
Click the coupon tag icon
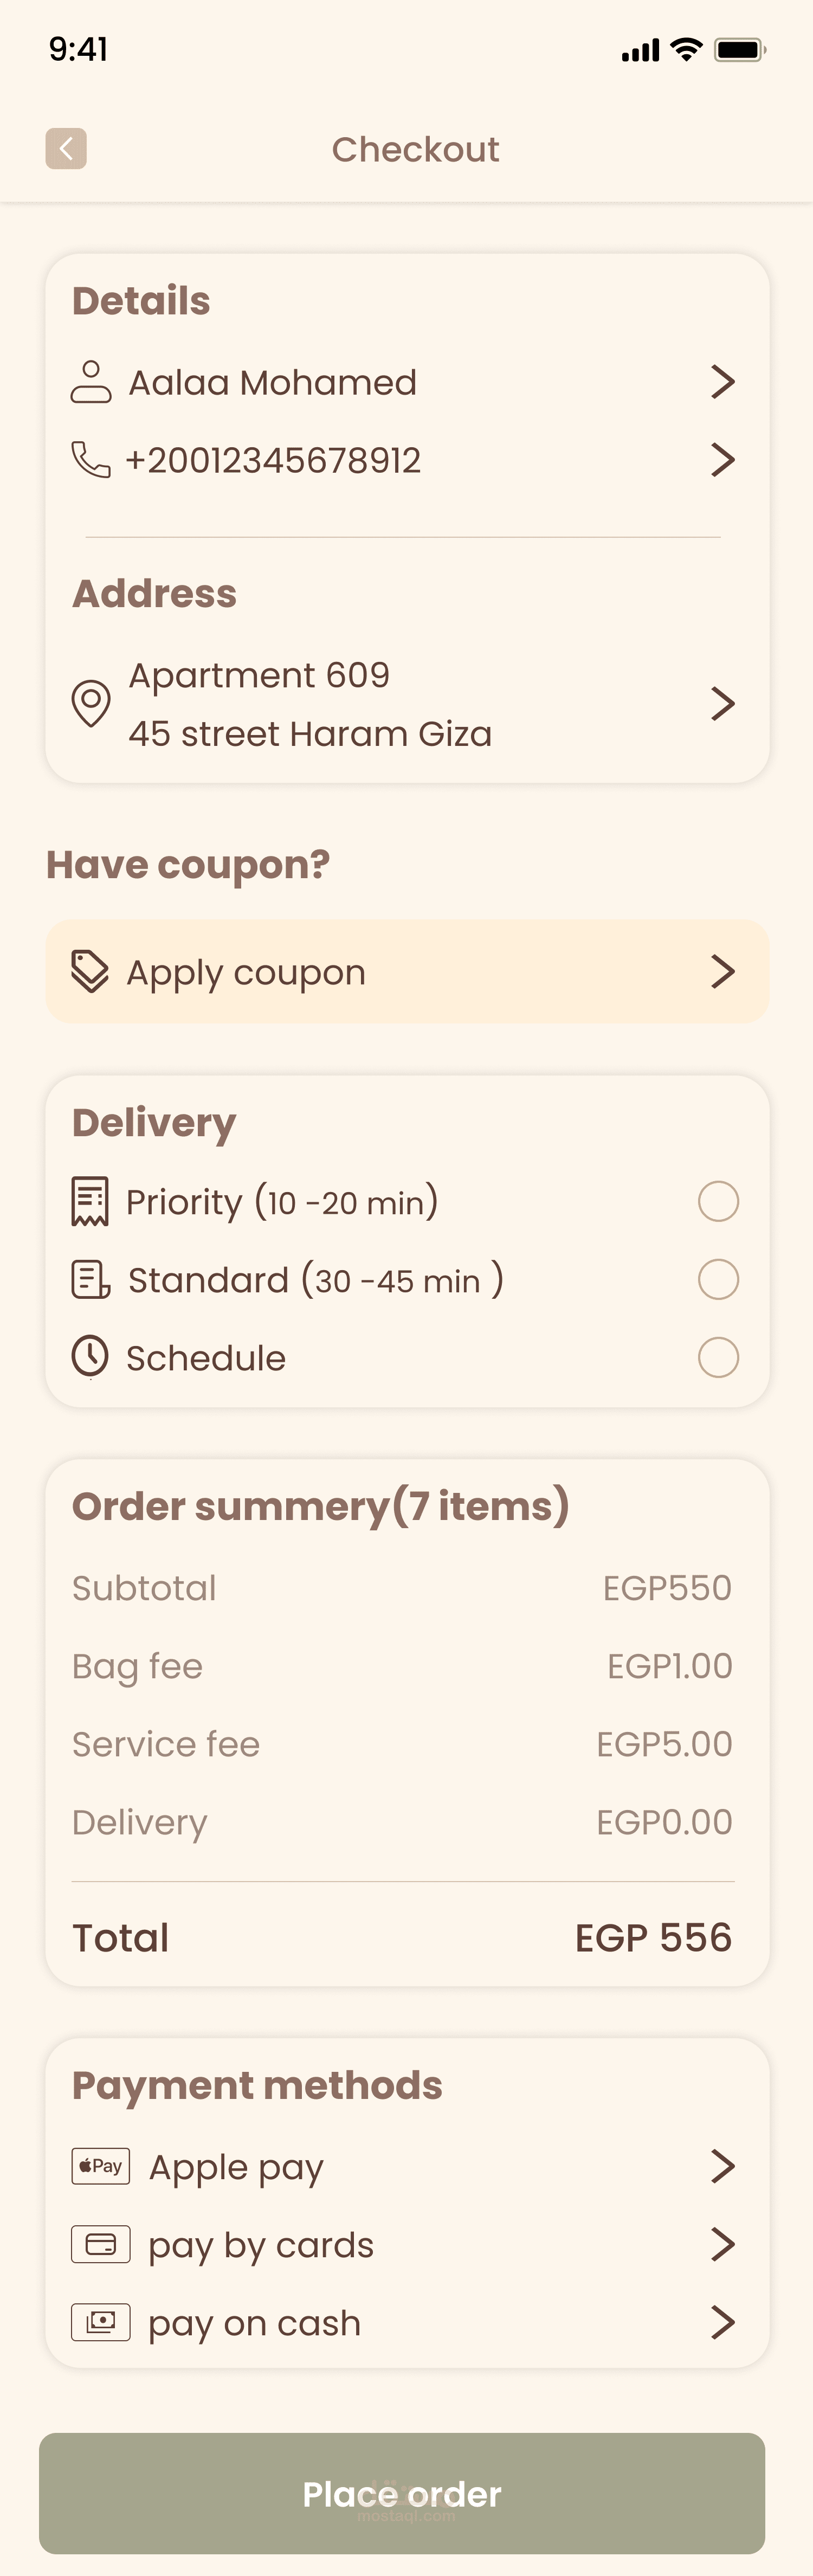90,971
